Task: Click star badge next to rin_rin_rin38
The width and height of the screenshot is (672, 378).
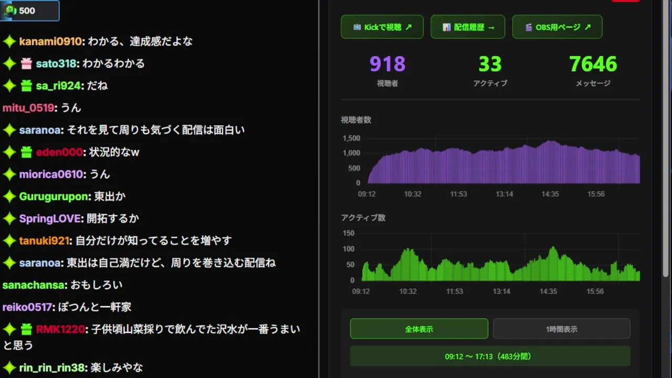Action: tap(9, 367)
